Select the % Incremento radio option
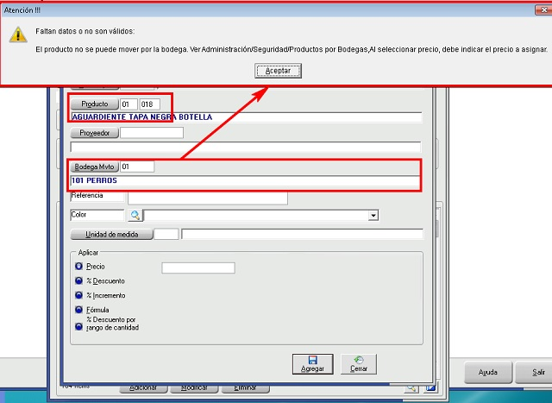 (x=79, y=295)
